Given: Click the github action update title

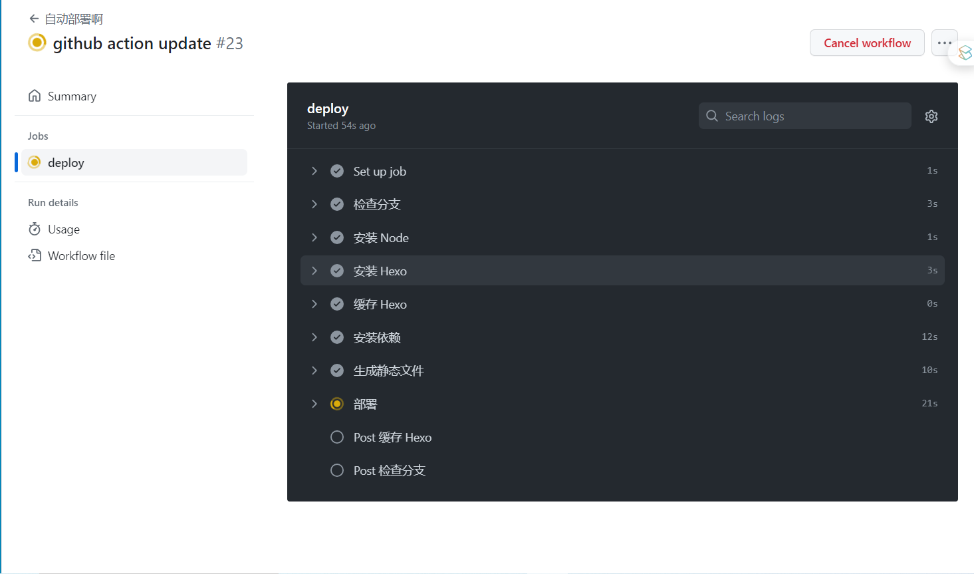Looking at the screenshot, I should pos(132,43).
